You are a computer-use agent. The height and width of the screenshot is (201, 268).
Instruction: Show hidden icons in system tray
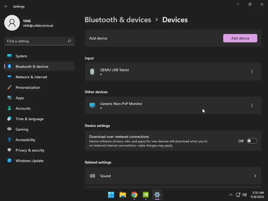pyautogui.click(x=231, y=195)
